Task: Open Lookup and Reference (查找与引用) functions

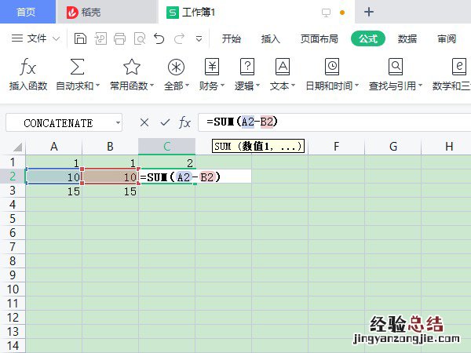Action: click(396, 67)
